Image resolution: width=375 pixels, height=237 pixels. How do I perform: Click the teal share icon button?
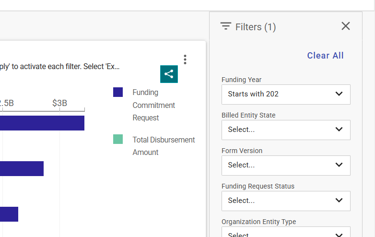click(169, 74)
